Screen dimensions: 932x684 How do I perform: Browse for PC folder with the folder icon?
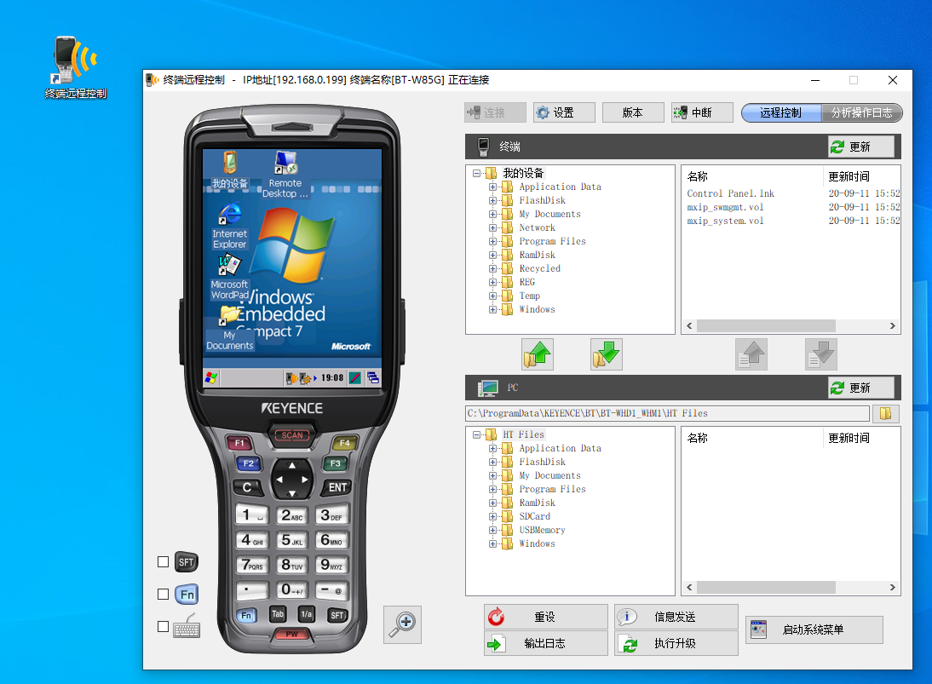(886, 413)
